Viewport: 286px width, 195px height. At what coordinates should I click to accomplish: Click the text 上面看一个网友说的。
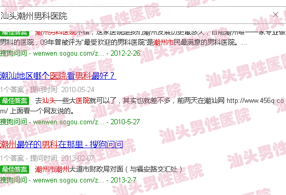42,111
